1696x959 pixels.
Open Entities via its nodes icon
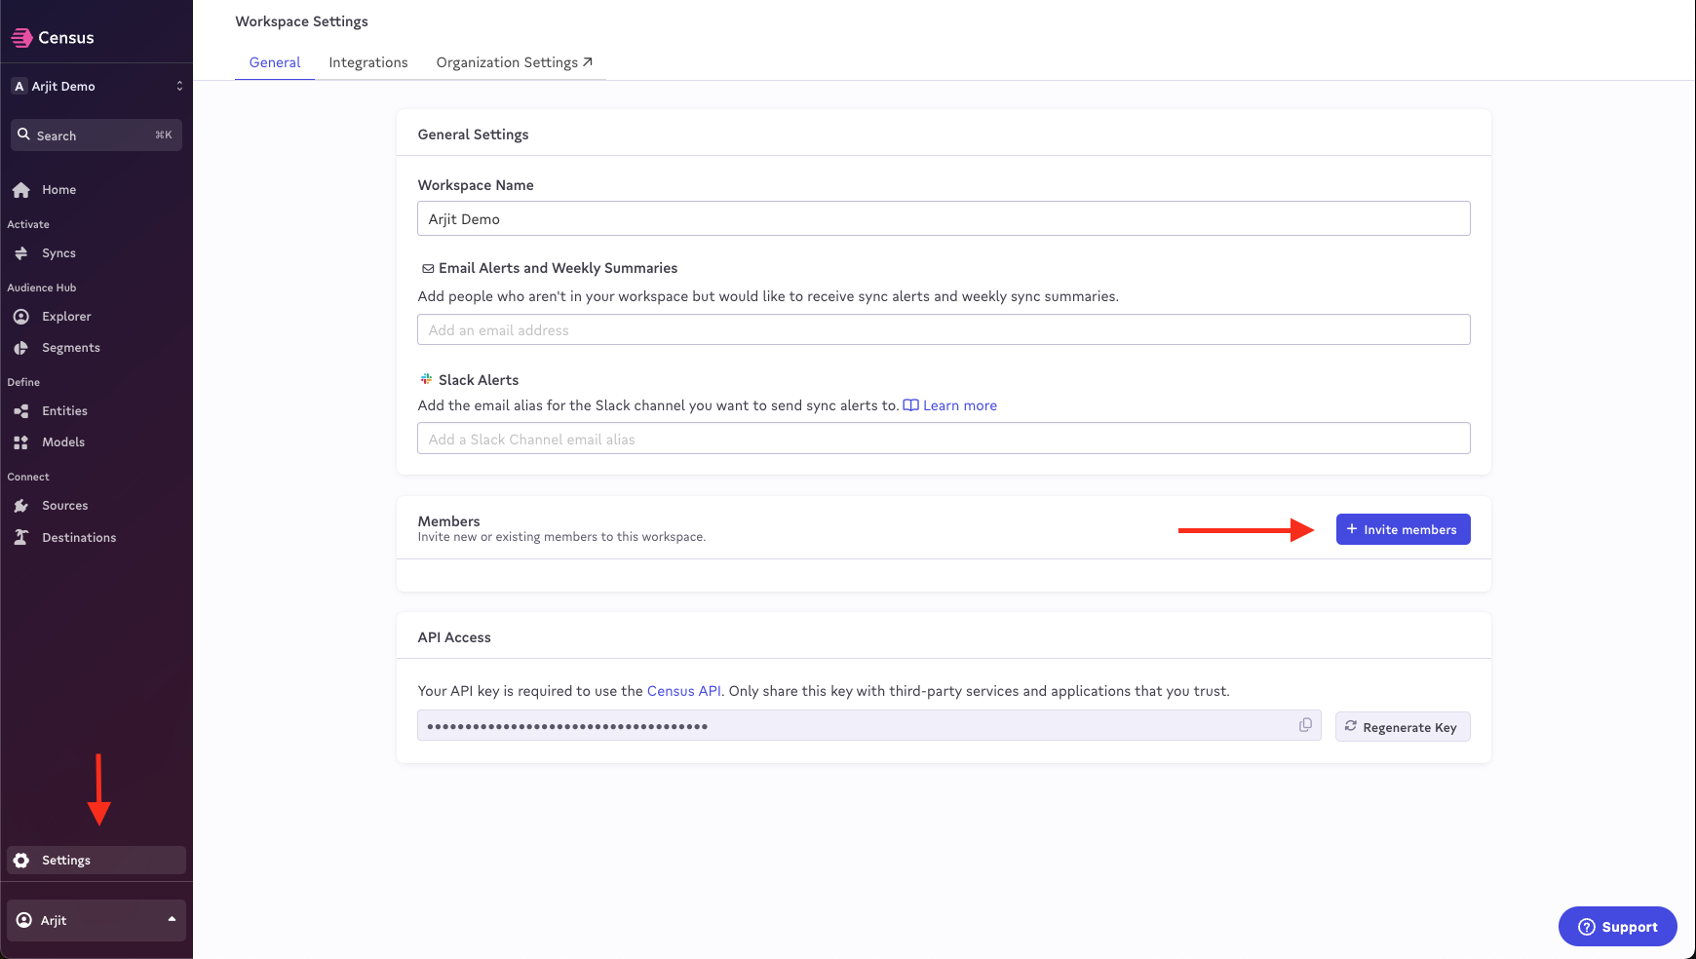(21, 411)
